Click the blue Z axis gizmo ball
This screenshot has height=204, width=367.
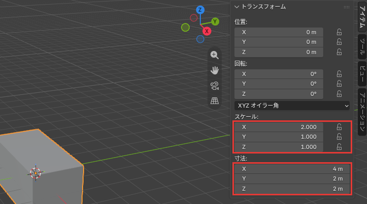(200, 10)
